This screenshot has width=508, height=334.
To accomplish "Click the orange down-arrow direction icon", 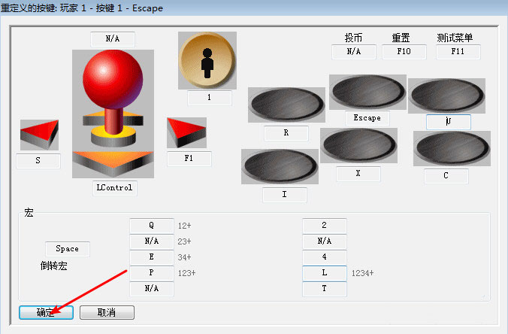I will pyautogui.click(x=113, y=164).
